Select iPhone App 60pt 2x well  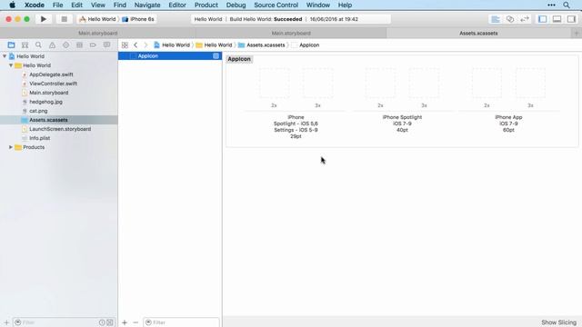coord(487,83)
